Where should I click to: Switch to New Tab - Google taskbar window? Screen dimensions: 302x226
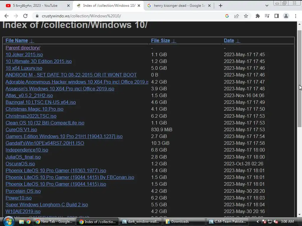pyautogui.click(x=54, y=222)
